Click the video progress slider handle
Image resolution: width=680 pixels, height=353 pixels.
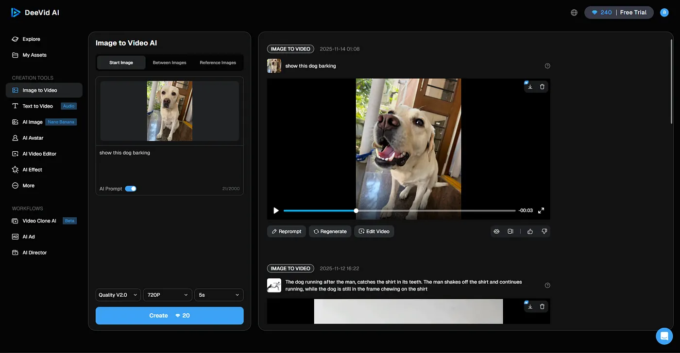tap(356, 210)
